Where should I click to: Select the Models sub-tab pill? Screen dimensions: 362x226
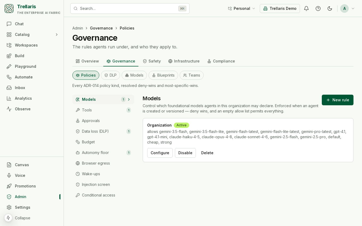coord(134,75)
